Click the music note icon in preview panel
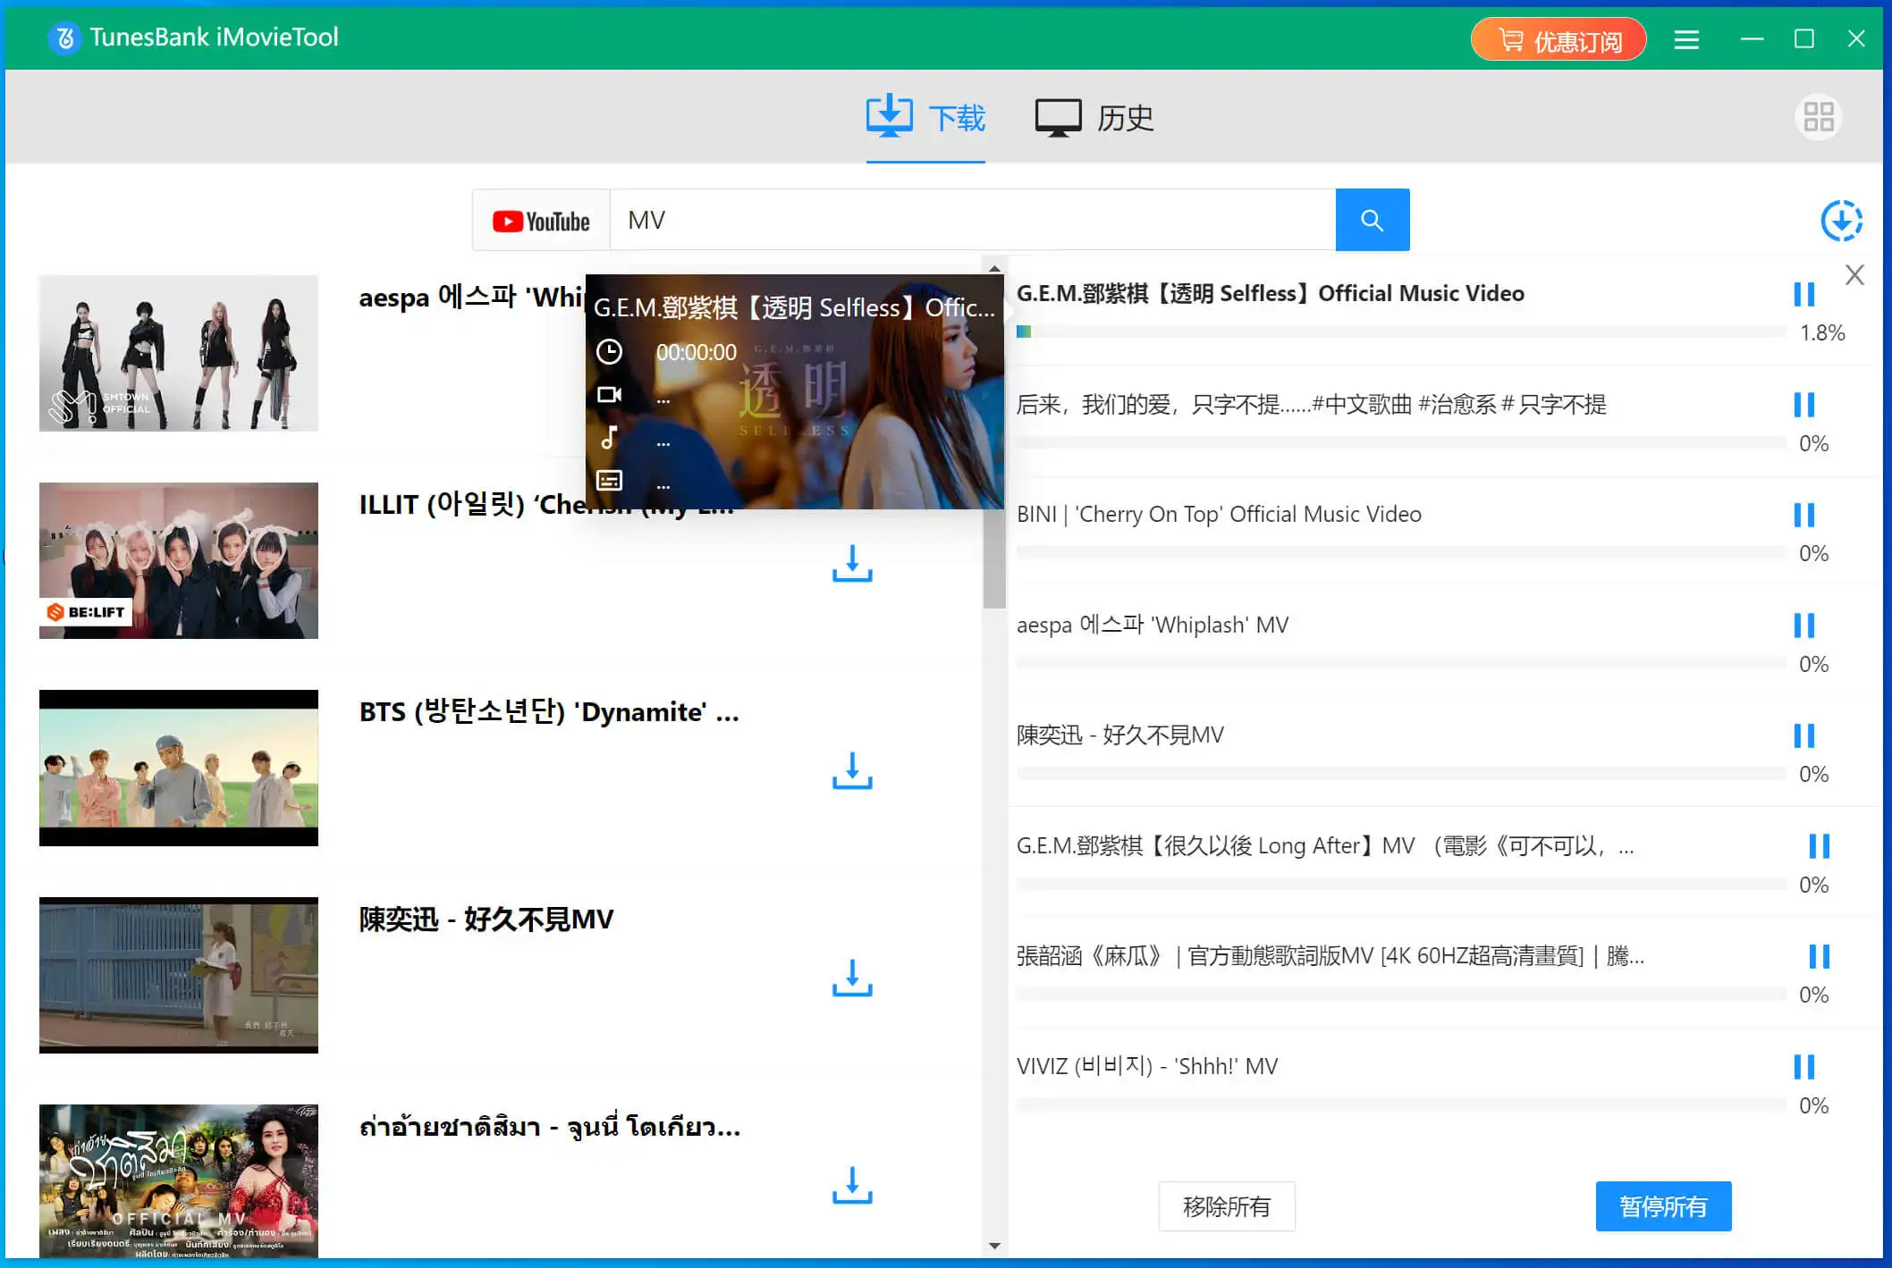The height and width of the screenshot is (1268, 1892). 611,437
